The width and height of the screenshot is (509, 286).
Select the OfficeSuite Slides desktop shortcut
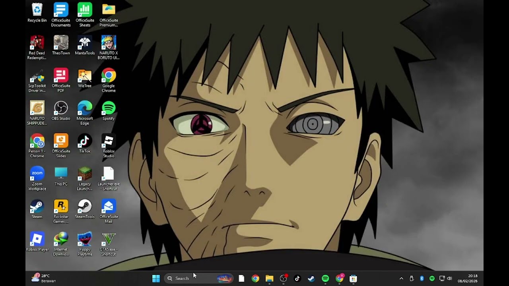pos(61,146)
